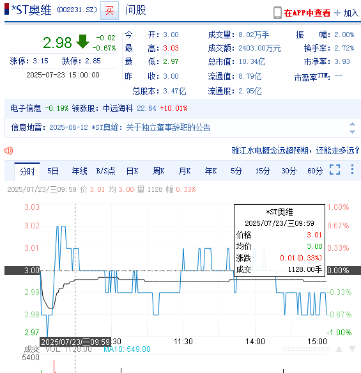Open the three-dots more options menu
This screenshot has width=361, height=373.
click(x=352, y=170)
